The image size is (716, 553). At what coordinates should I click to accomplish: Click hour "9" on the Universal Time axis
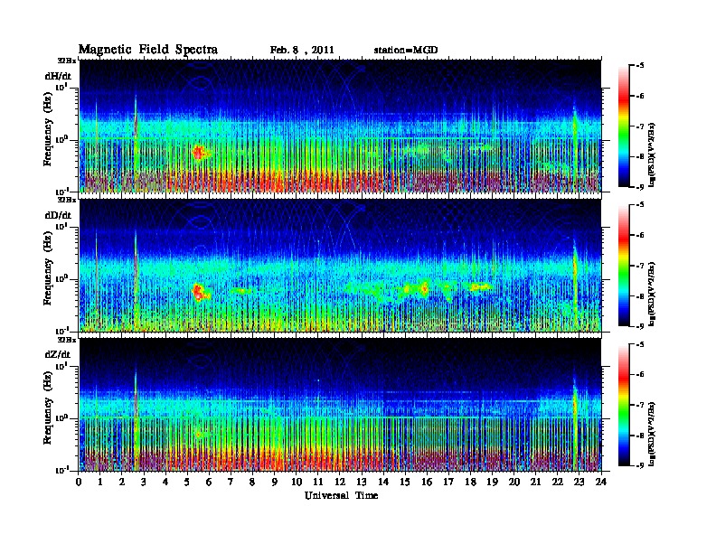click(x=275, y=482)
